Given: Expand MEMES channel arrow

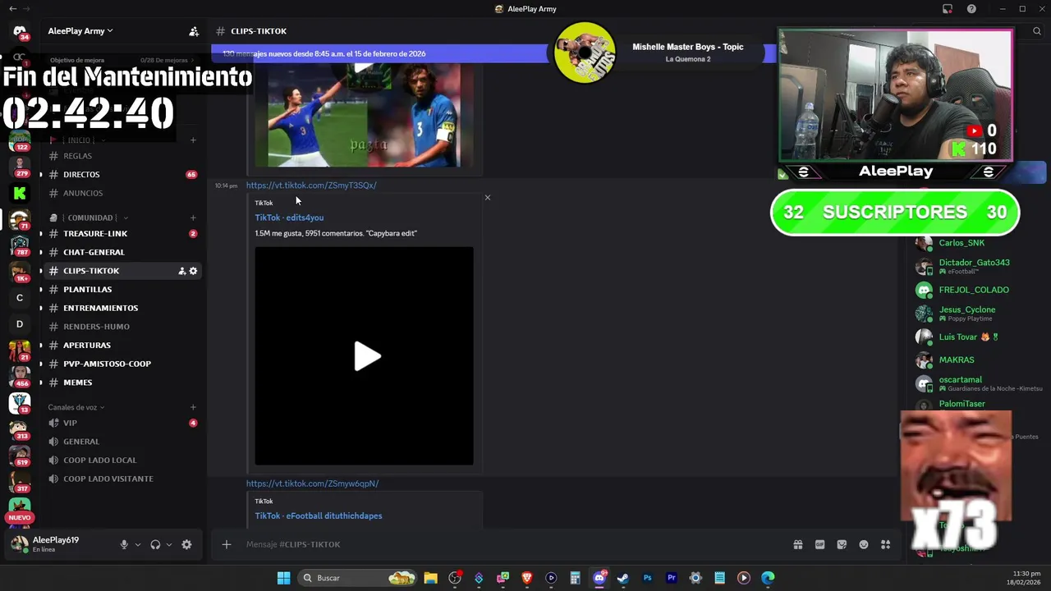Looking at the screenshot, I should [x=41, y=383].
